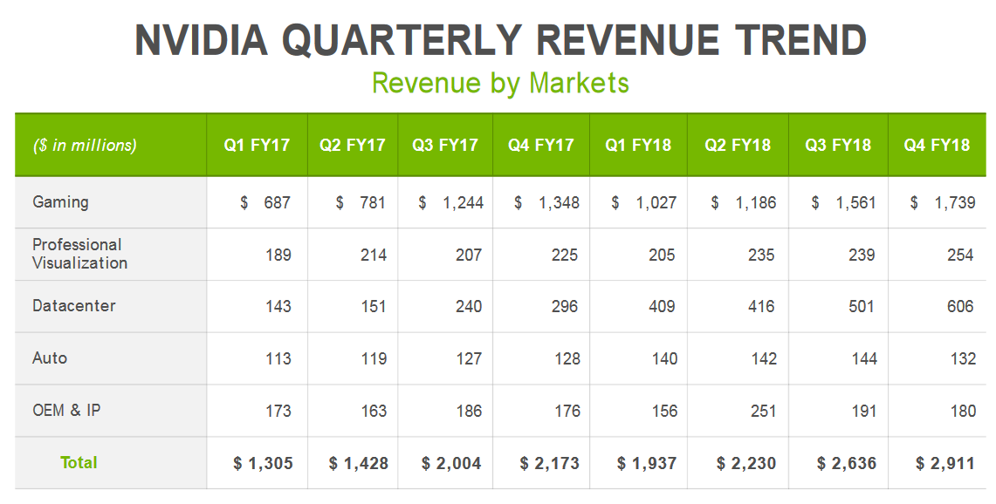This screenshot has height=504, width=996.
Task: Click the Q4 FY17 column header
Action: (x=541, y=146)
